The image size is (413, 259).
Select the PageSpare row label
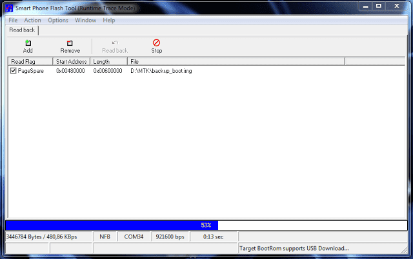click(x=30, y=71)
